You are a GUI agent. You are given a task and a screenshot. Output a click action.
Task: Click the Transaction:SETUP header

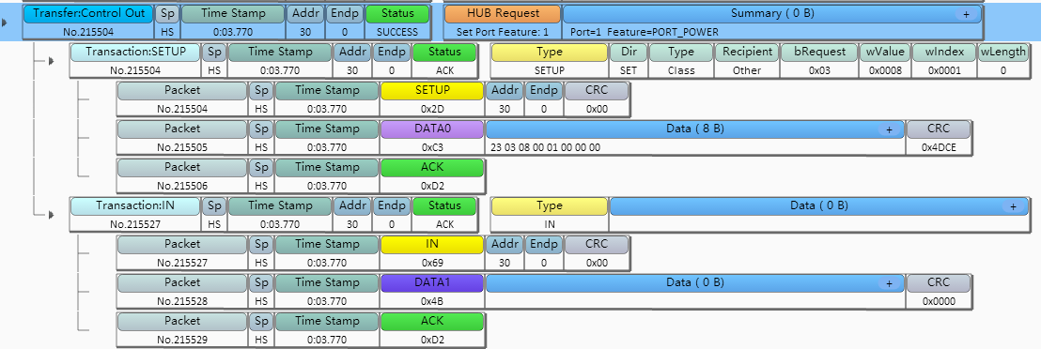coord(135,52)
